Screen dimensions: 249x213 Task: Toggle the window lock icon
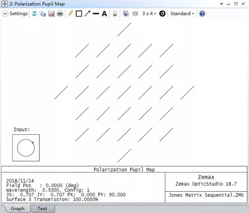(x=115, y=14)
